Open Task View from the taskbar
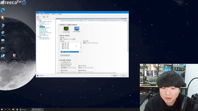 [9, 109]
